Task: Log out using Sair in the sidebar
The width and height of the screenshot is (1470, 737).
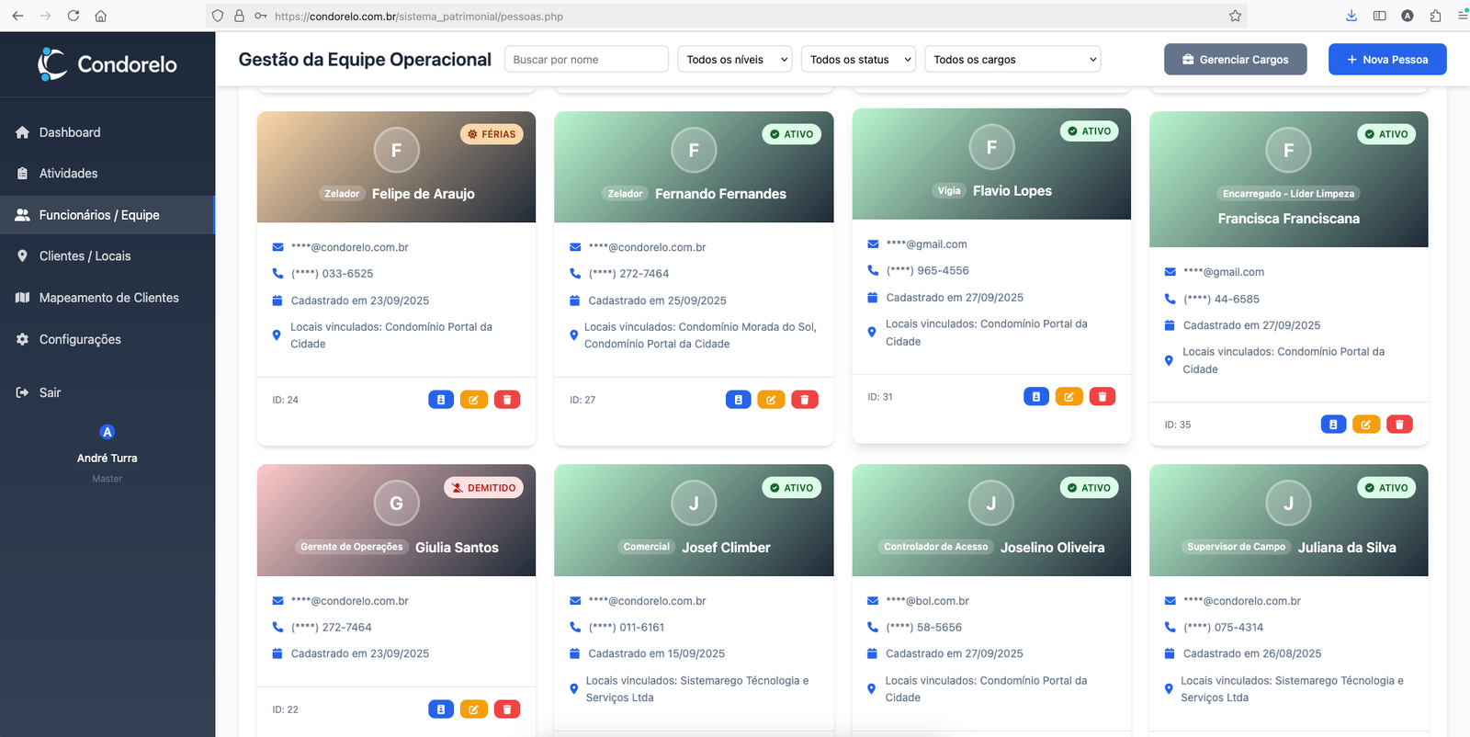Action: pos(50,392)
